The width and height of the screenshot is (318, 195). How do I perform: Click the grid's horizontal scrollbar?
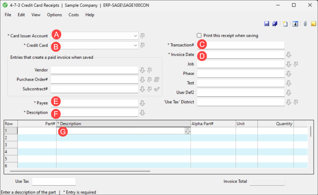(80, 171)
